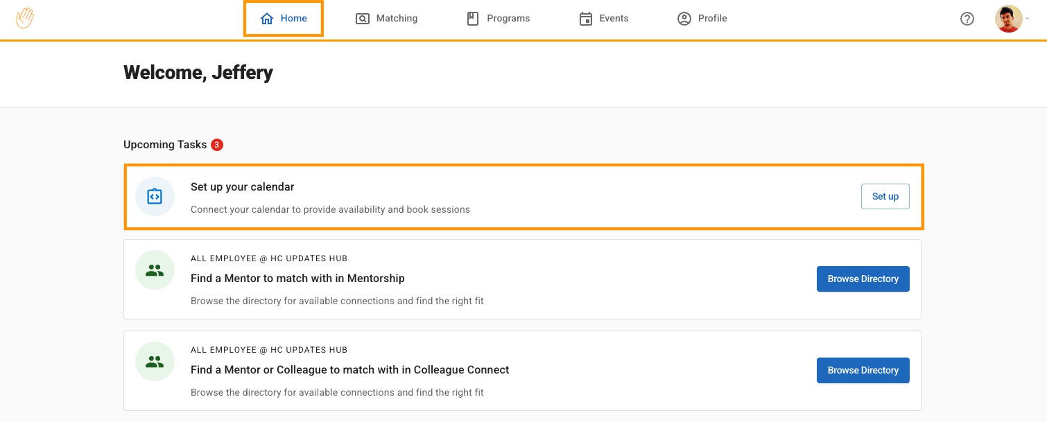Screen dimensions: 1047x422
Task: Open the 'Find a Mentor or Colleague' task title
Action: [349, 370]
